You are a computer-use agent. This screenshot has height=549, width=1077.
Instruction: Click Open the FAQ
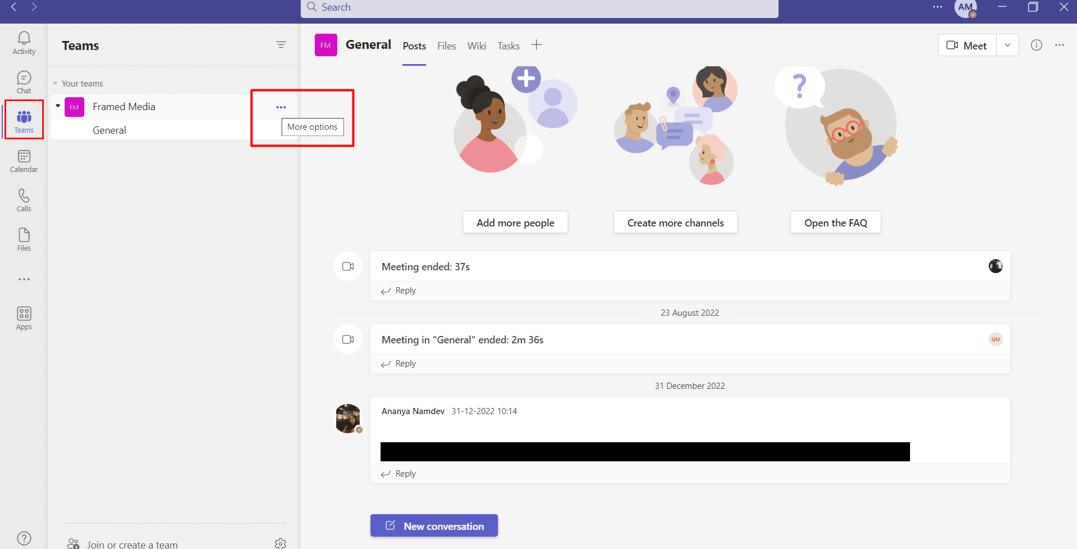836,223
